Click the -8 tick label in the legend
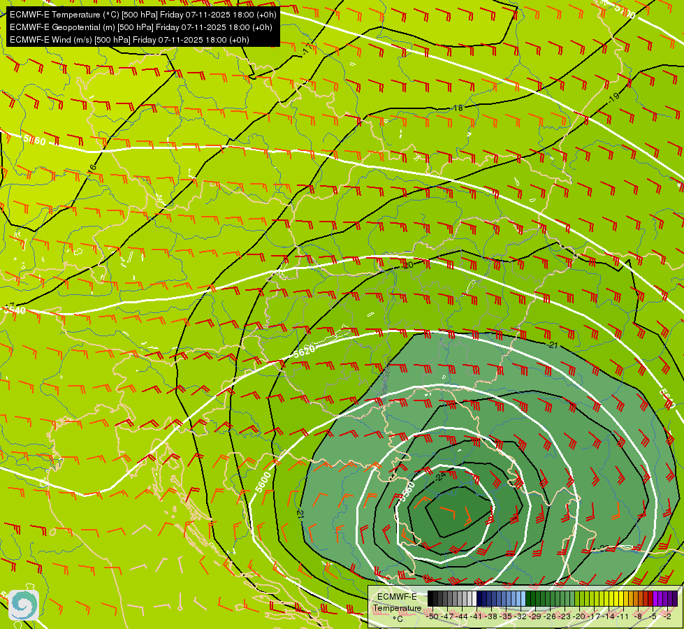The image size is (684, 629). pos(638,616)
